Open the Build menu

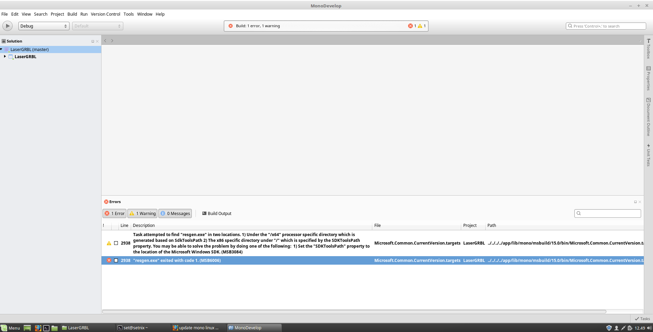click(72, 14)
